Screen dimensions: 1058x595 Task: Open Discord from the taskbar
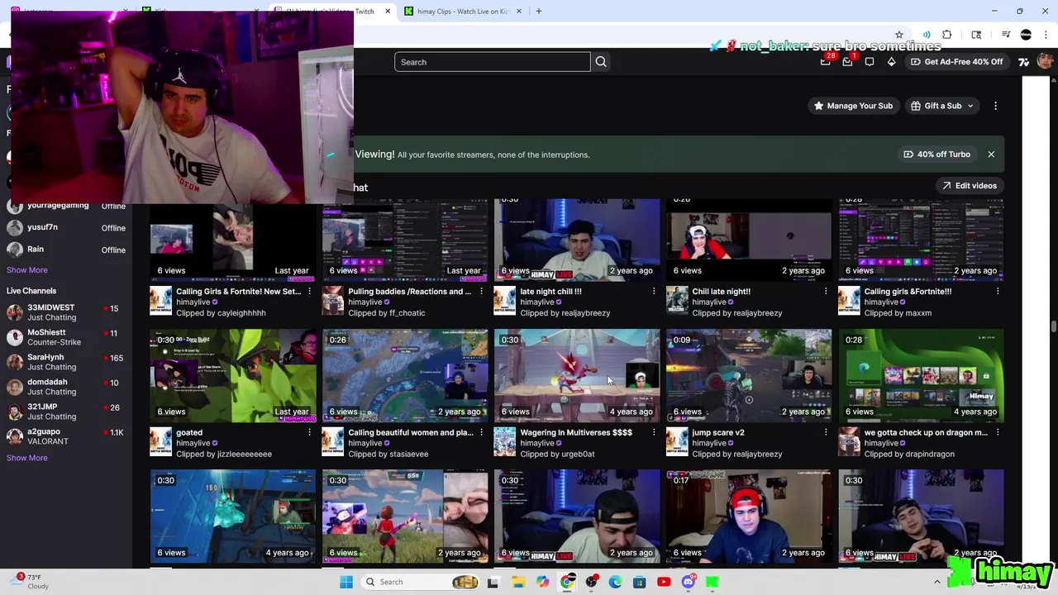(x=688, y=582)
